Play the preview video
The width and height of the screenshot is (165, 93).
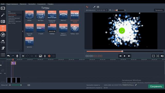[x=125, y=56]
